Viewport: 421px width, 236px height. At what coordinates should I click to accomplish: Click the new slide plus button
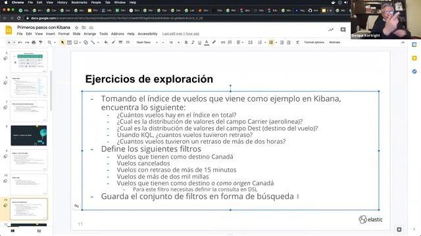click(x=9, y=42)
